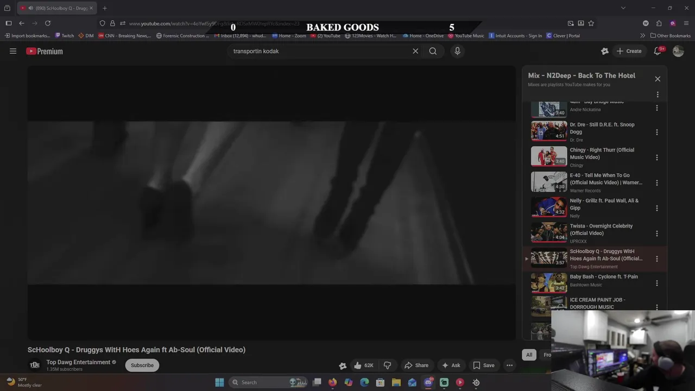The width and height of the screenshot is (695, 391).
Task: Open the Create menu
Action: point(629,51)
